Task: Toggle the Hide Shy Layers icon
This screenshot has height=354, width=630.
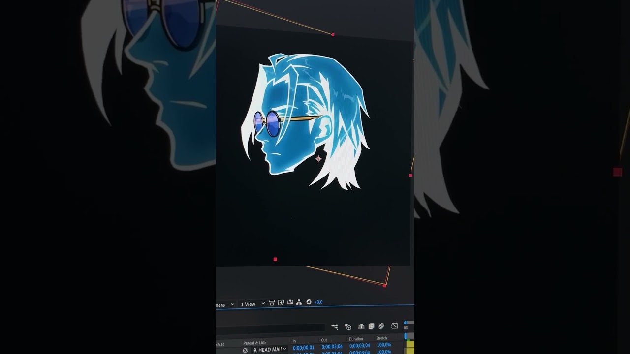Action: coord(361,326)
